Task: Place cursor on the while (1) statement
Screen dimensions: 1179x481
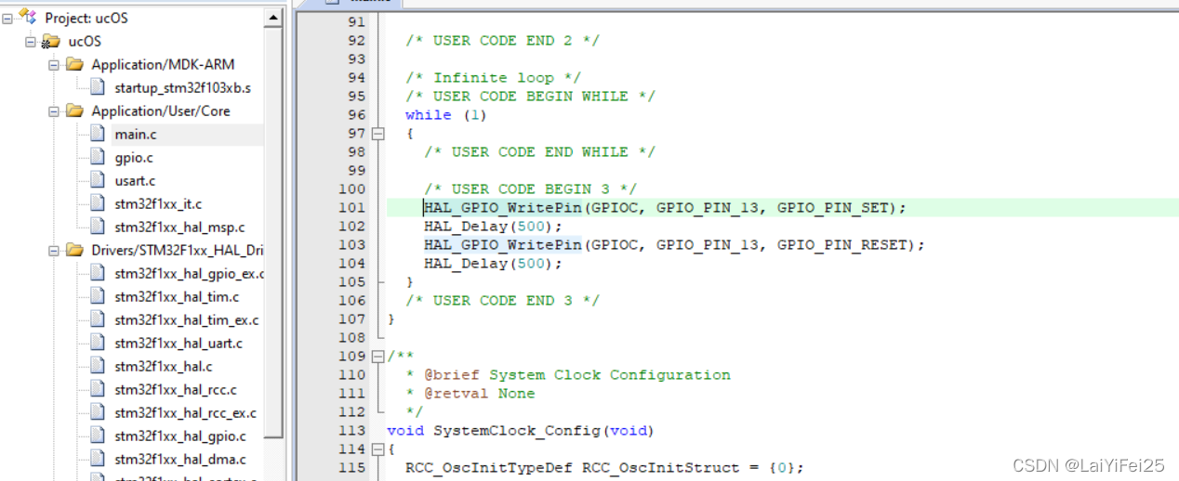Action: tap(446, 115)
